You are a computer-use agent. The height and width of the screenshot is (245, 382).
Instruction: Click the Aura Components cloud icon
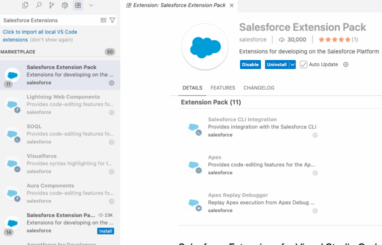pyautogui.click(x=12, y=194)
